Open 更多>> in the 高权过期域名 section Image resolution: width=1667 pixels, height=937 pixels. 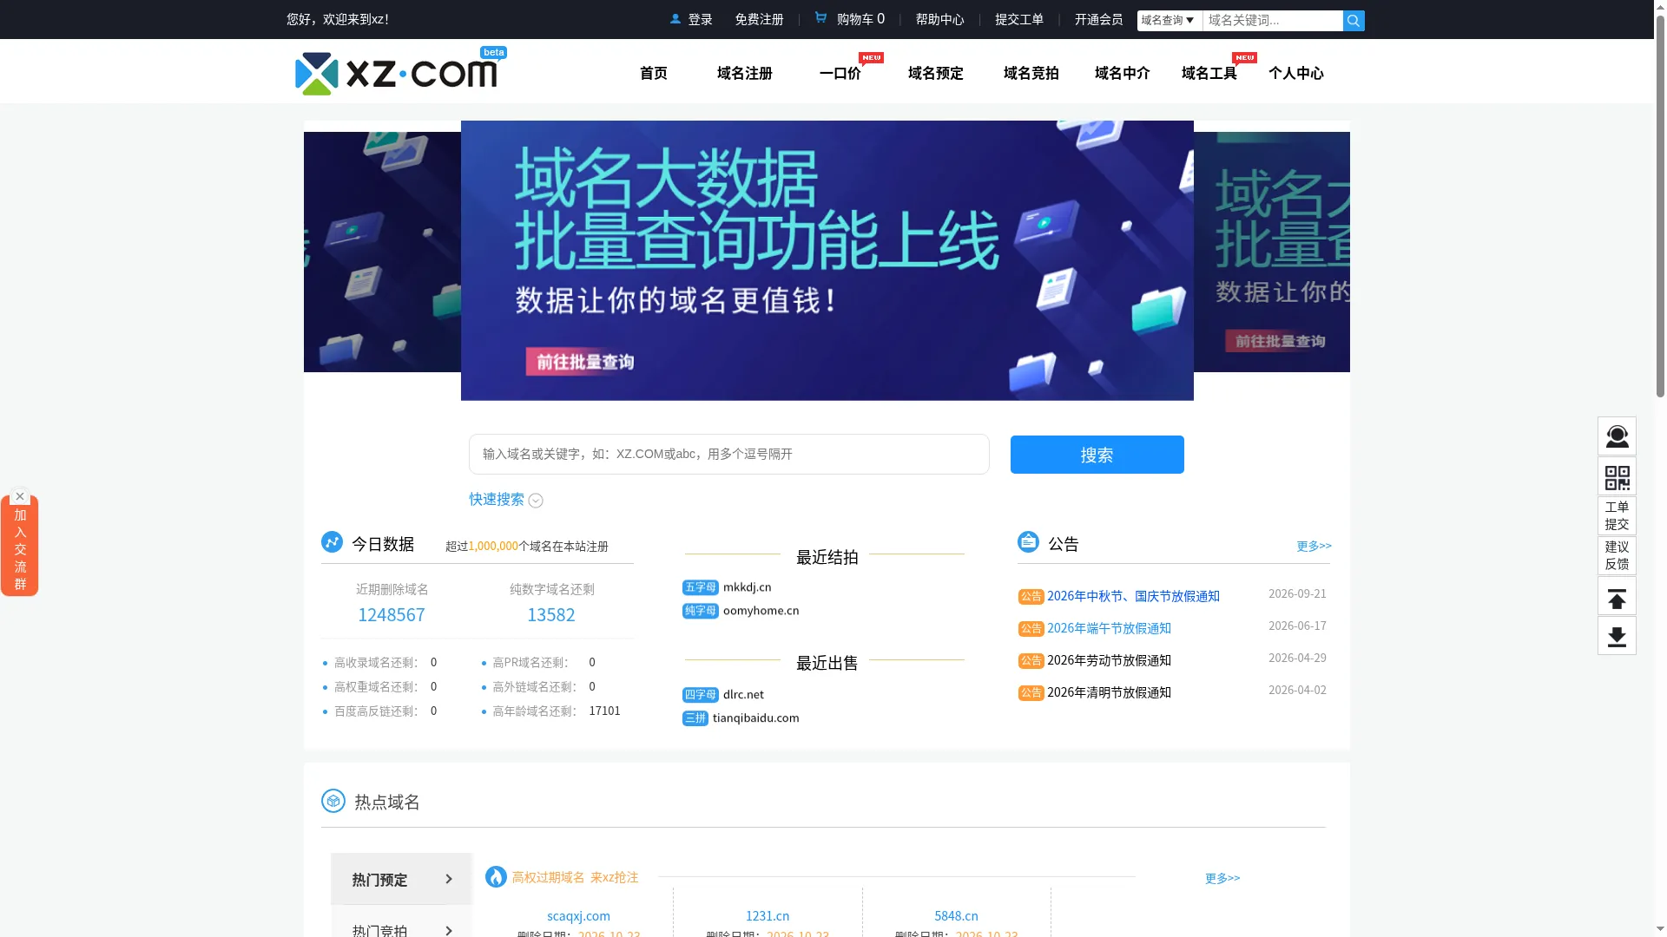tap(1222, 878)
